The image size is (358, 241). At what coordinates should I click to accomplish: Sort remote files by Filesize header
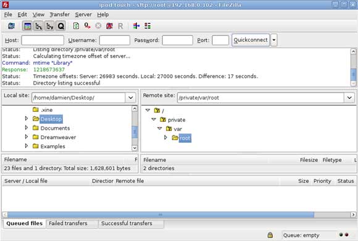309,160
